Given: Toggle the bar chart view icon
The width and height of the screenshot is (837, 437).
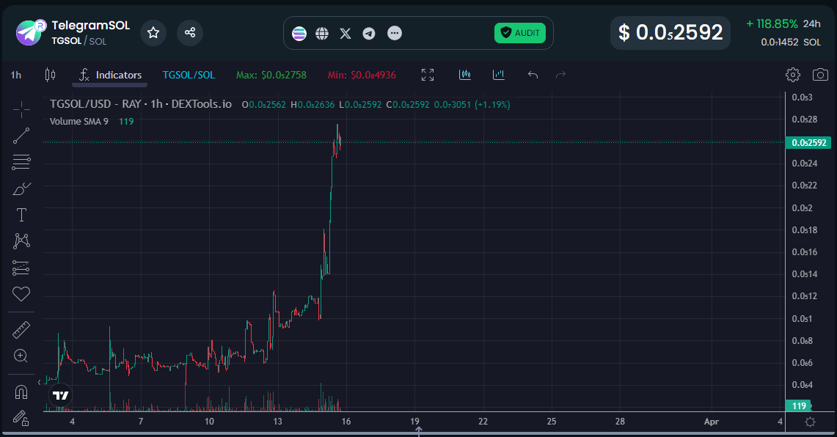Looking at the screenshot, I should click(499, 75).
